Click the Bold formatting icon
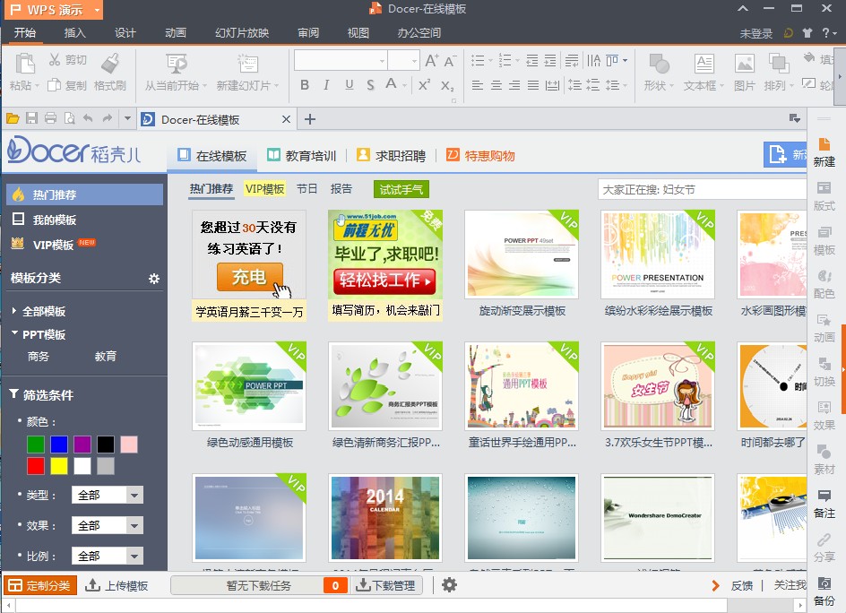Screen dimensions: 846x613 (x=304, y=85)
